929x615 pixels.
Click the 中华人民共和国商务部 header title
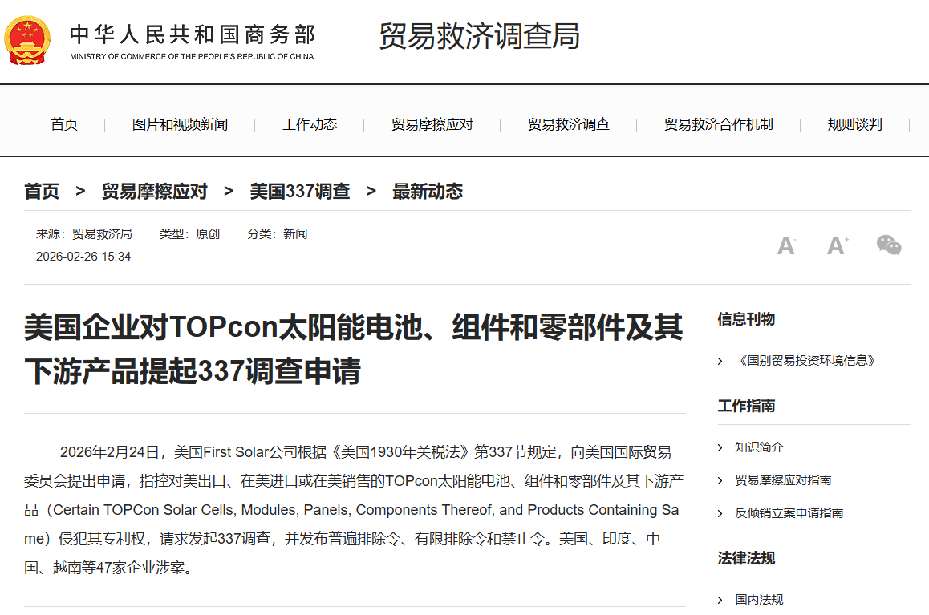point(193,34)
